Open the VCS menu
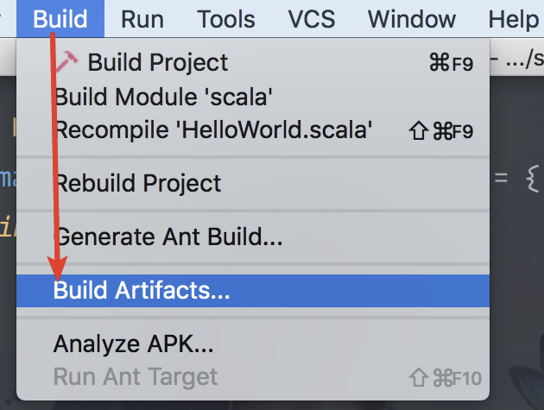The height and width of the screenshot is (410, 544). (311, 18)
